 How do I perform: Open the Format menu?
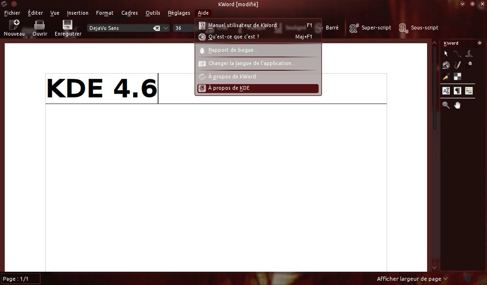pos(105,13)
